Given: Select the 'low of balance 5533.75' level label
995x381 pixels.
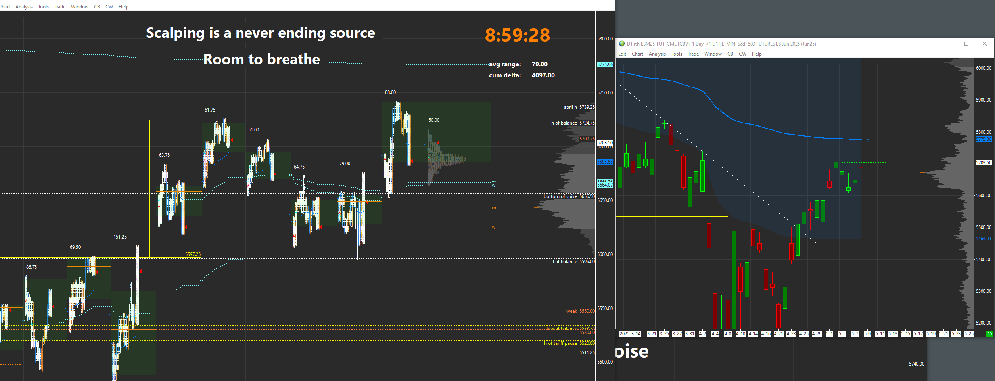Looking at the screenshot, I should click(571, 328).
